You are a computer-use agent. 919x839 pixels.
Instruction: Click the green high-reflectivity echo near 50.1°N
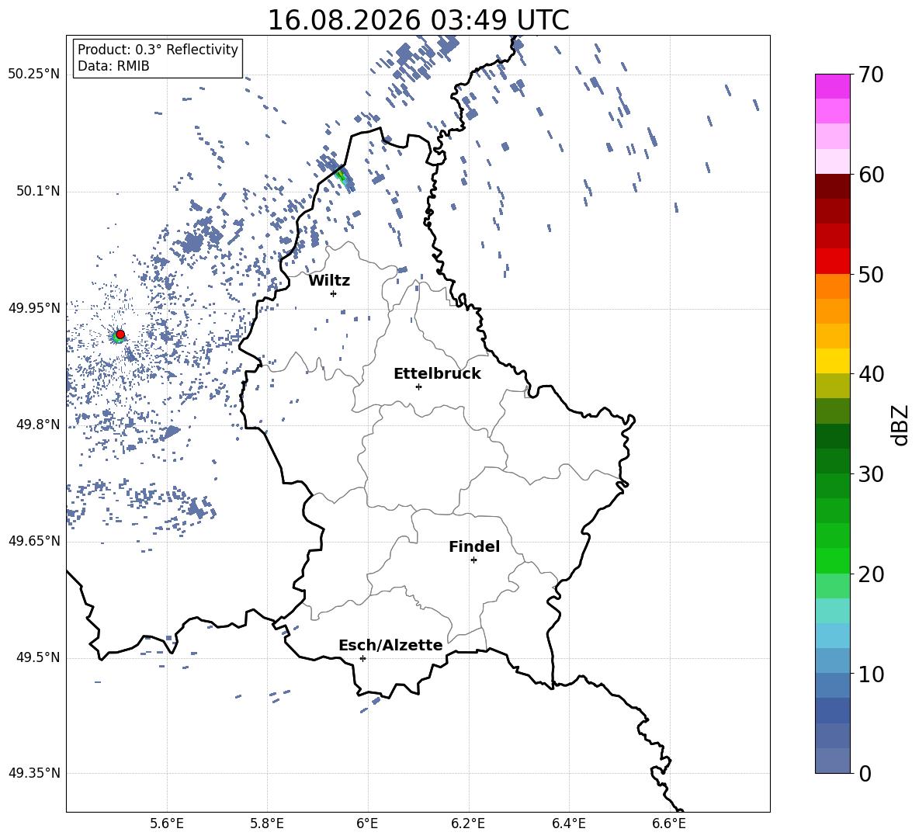coord(341,175)
